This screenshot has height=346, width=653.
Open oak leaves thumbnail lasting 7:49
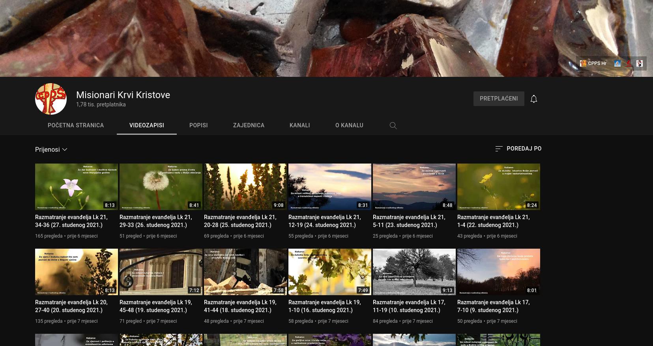330,272
